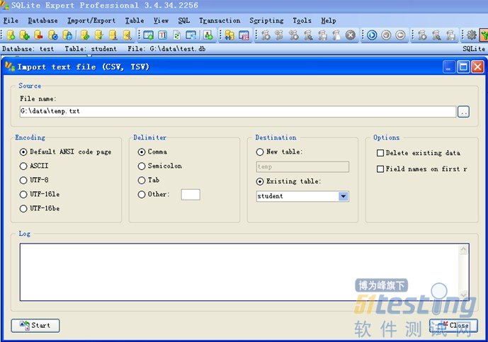This screenshot has height=342, width=488.
Task: Enable Field names on first row checkbox
Action: (x=421, y=169)
